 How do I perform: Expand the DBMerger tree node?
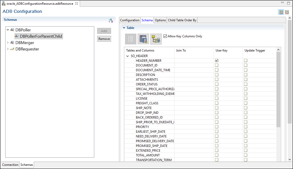point(8,43)
